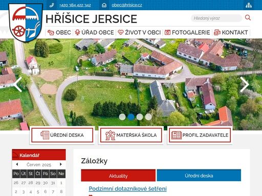Click the house icon beside OBEC
Image resolution: width=262 pixels, height=196 pixels.
point(51,32)
